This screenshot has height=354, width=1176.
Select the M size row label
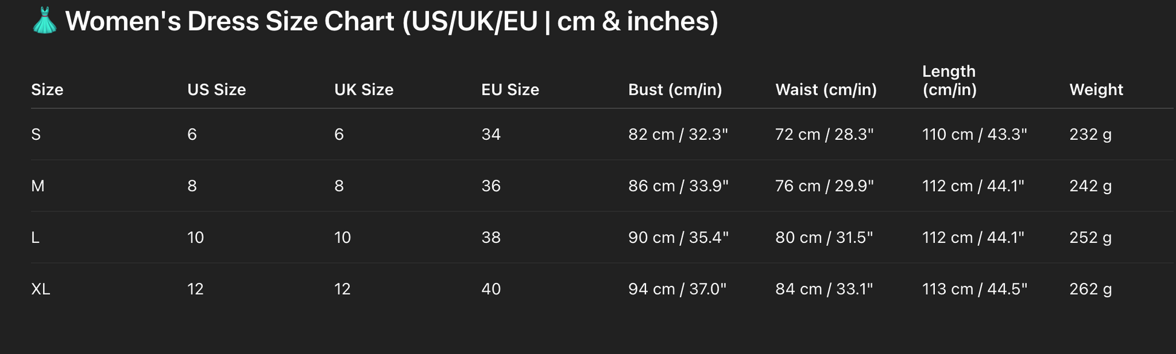pyautogui.click(x=37, y=186)
